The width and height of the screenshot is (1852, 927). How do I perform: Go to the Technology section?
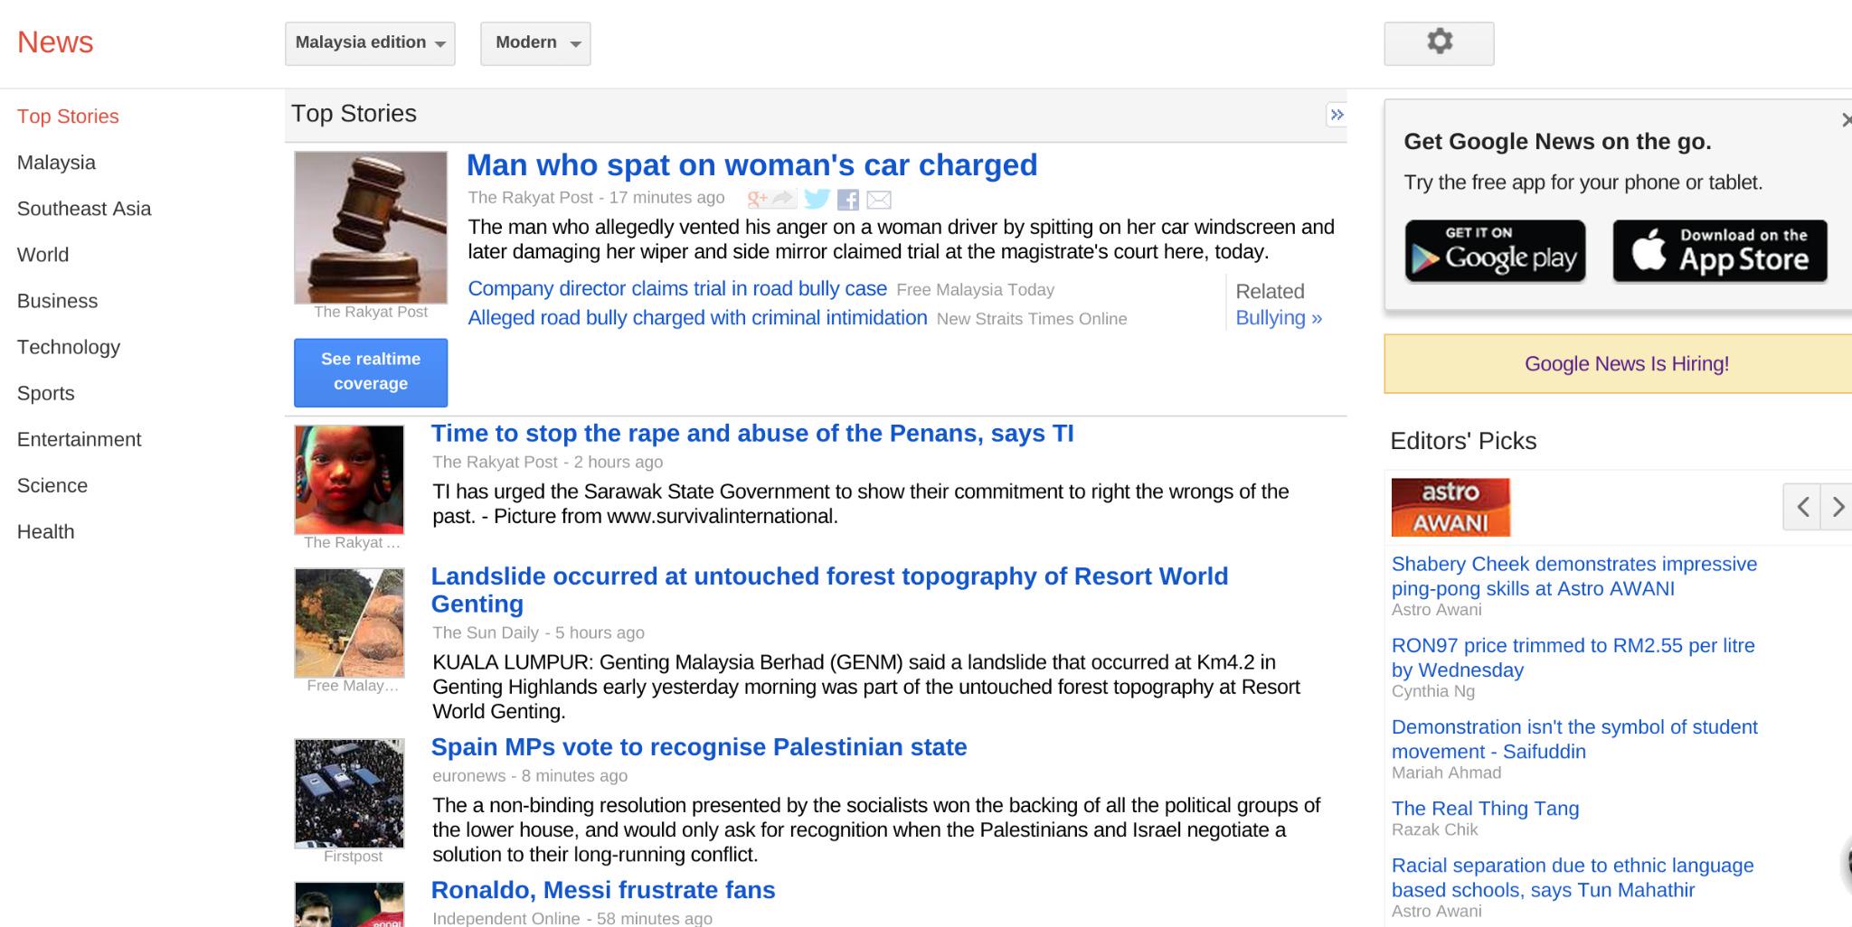69,347
